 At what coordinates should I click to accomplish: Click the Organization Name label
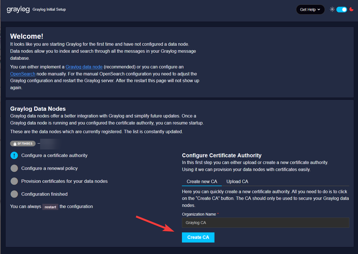pos(199,214)
